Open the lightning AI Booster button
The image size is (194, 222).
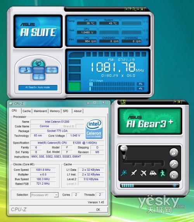pos(39,77)
